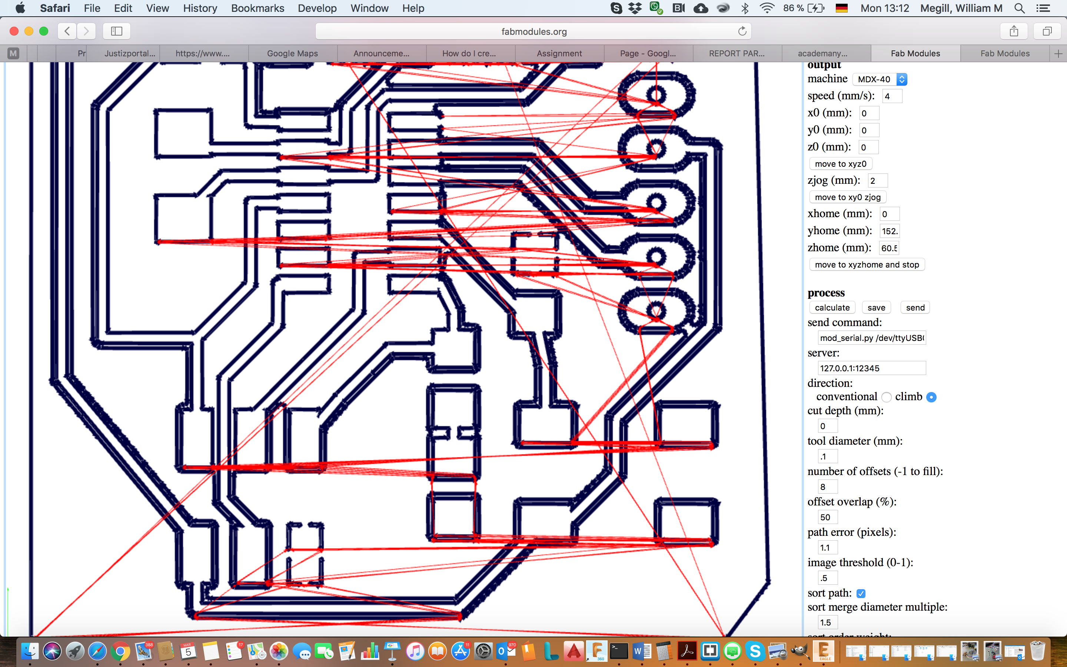
Task: Toggle the sort path checkbox
Action: point(861,593)
